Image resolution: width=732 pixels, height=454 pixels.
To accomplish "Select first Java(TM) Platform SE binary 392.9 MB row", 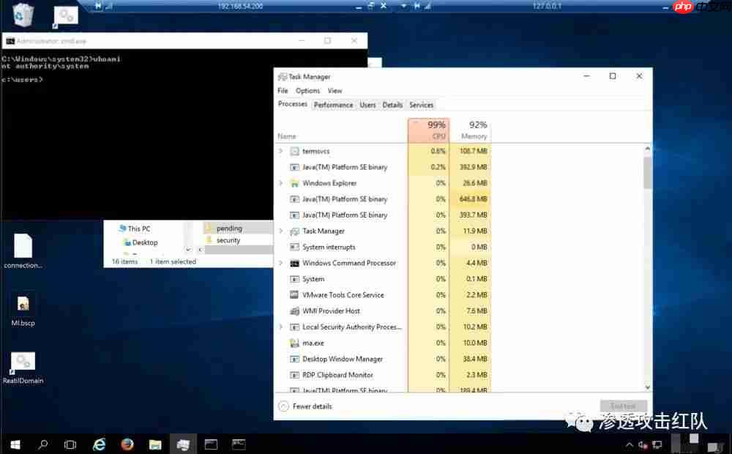I will (x=383, y=167).
